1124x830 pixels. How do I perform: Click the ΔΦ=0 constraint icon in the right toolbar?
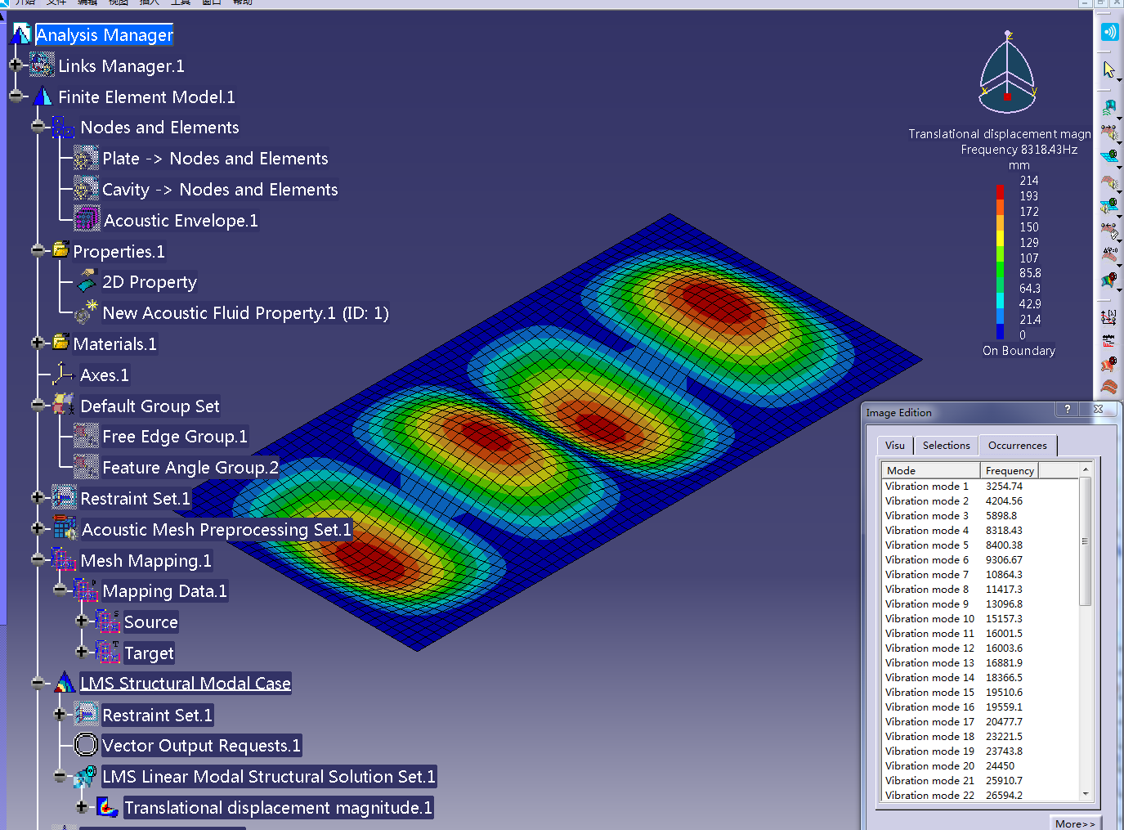pyautogui.click(x=1109, y=253)
